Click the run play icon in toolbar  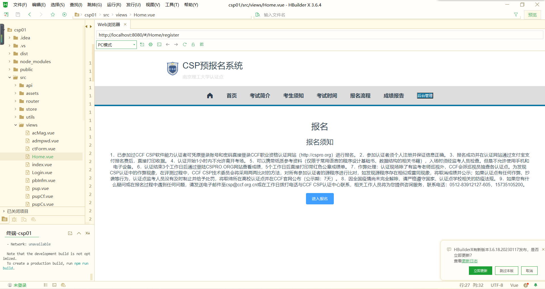[64, 14]
